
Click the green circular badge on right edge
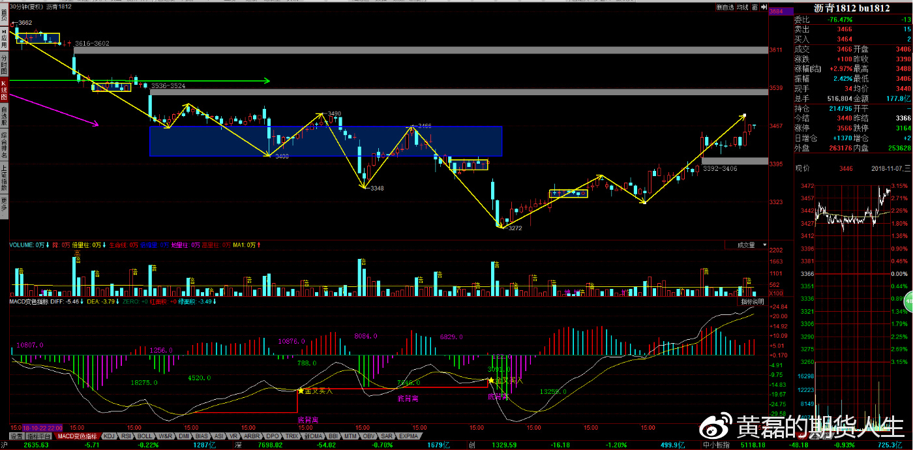pyautogui.click(x=908, y=302)
